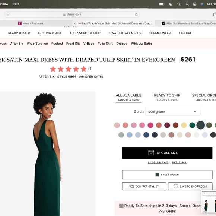Open Swatches & Fabrics menu
Image resolution: width=216 pixels, height=216 pixels.
tap(126, 33)
